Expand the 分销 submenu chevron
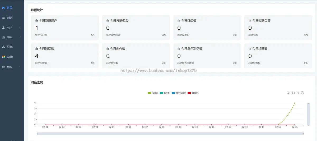Screen dimensions: 317x141 pos(20,37)
